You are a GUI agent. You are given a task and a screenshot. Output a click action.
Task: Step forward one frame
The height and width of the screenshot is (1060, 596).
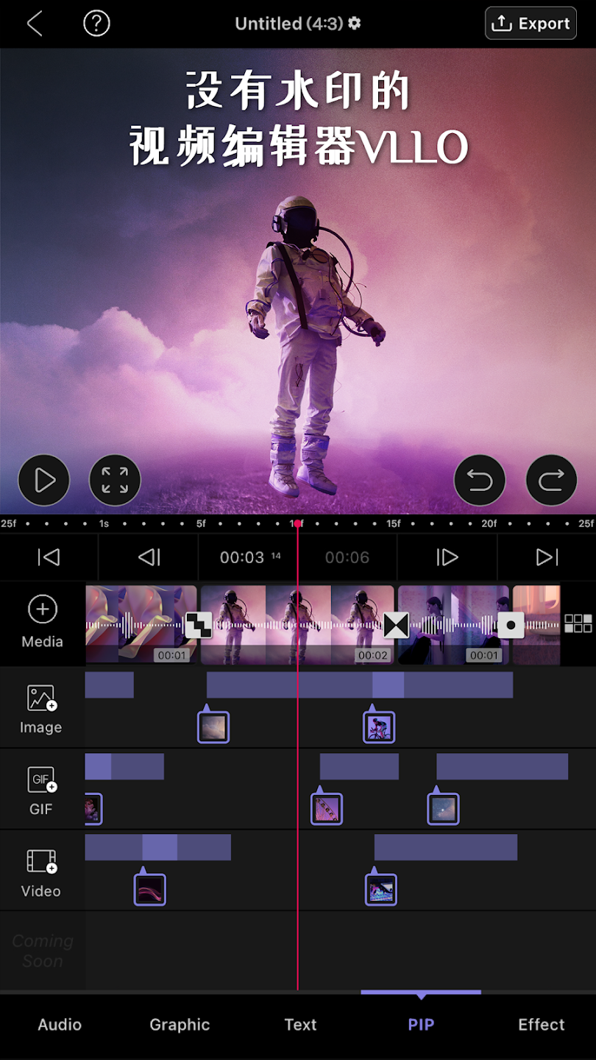point(447,557)
